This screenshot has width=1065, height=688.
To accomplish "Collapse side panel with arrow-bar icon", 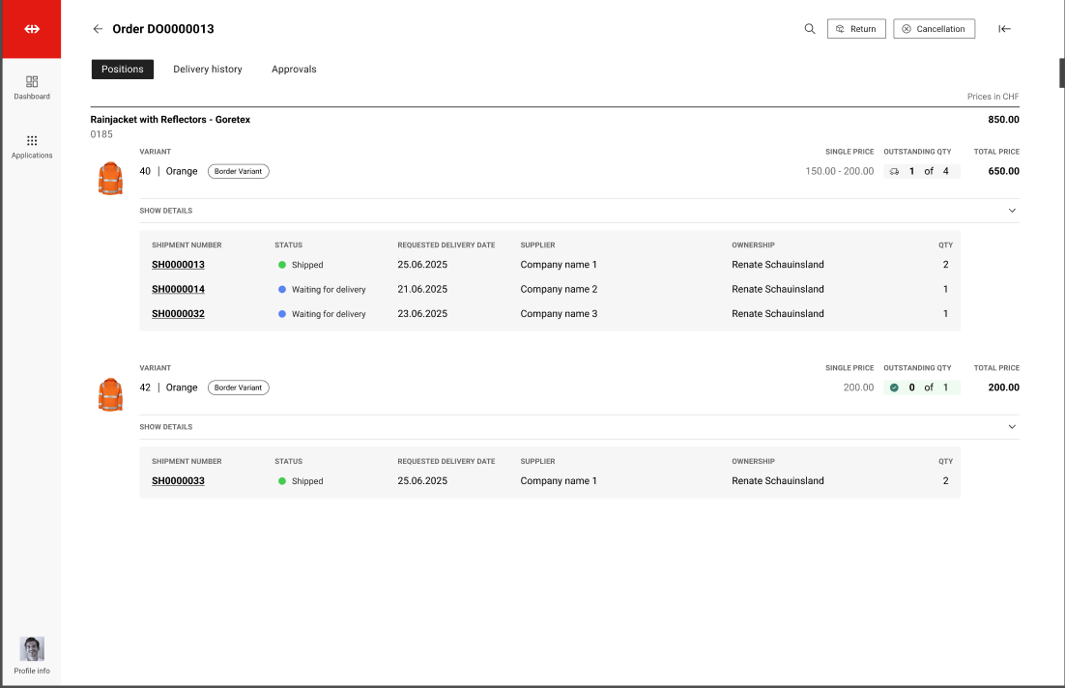I will coord(1005,29).
